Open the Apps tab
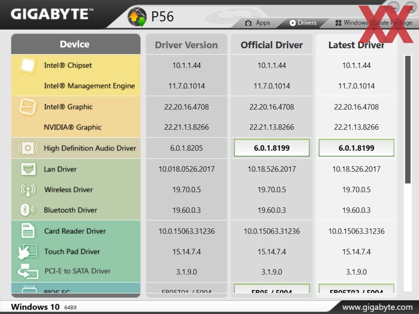The height and width of the screenshot is (314, 419). [x=258, y=23]
